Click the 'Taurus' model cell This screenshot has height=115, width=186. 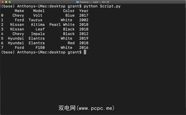pos(36,20)
